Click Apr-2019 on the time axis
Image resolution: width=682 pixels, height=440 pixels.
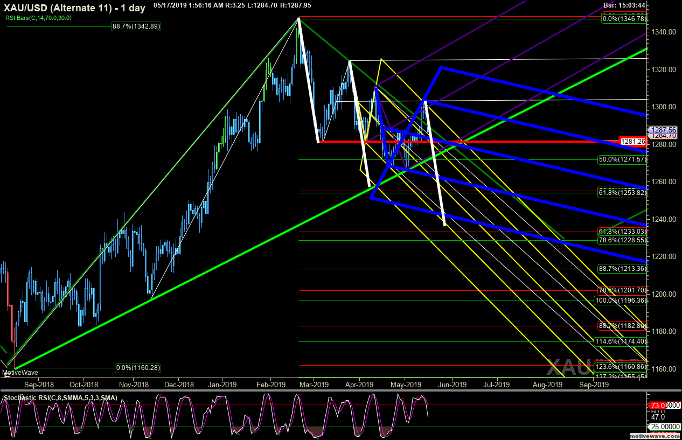[x=359, y=385]
